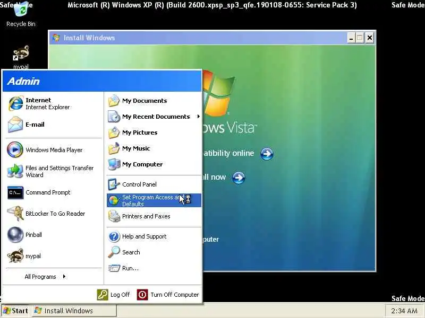Select 'Windows Media Player' menu label

(54, 150)
